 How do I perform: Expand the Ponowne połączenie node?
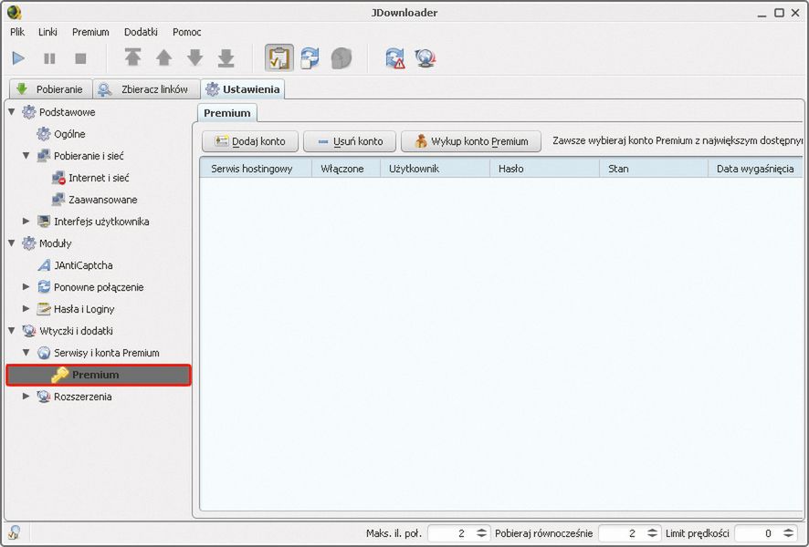click(x=26, y=287)
